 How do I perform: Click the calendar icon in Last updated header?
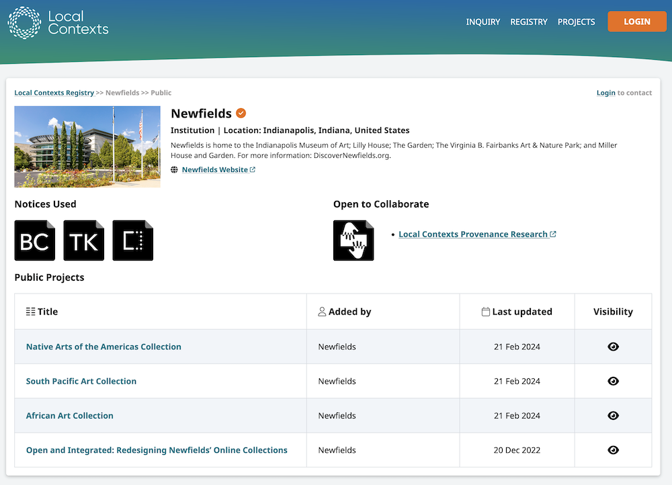coord(486,312)
